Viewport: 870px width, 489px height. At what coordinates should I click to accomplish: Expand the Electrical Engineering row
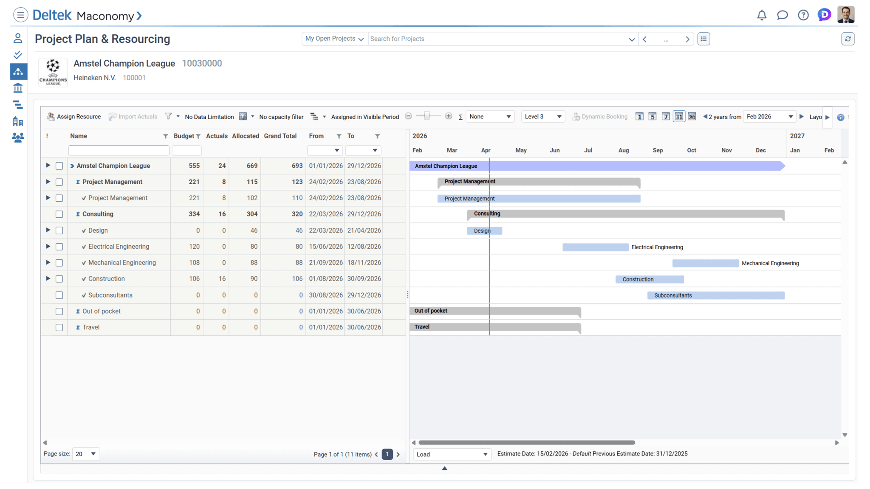point(48,246)
